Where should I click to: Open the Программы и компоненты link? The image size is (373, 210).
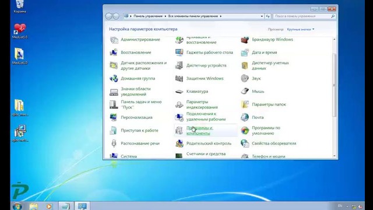(199, 131)
